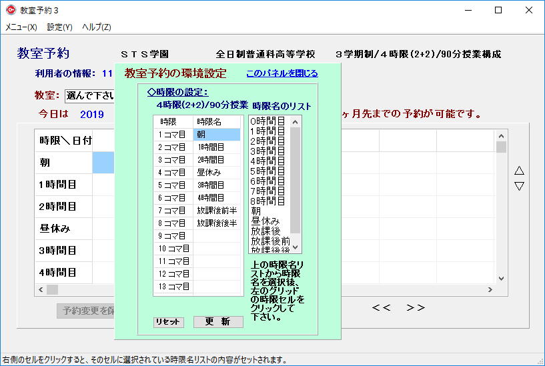Image resolution: width=545 pixels, height=366 pixels.
Task: Select 昼休み in the period name list
Action: point(265,221)
